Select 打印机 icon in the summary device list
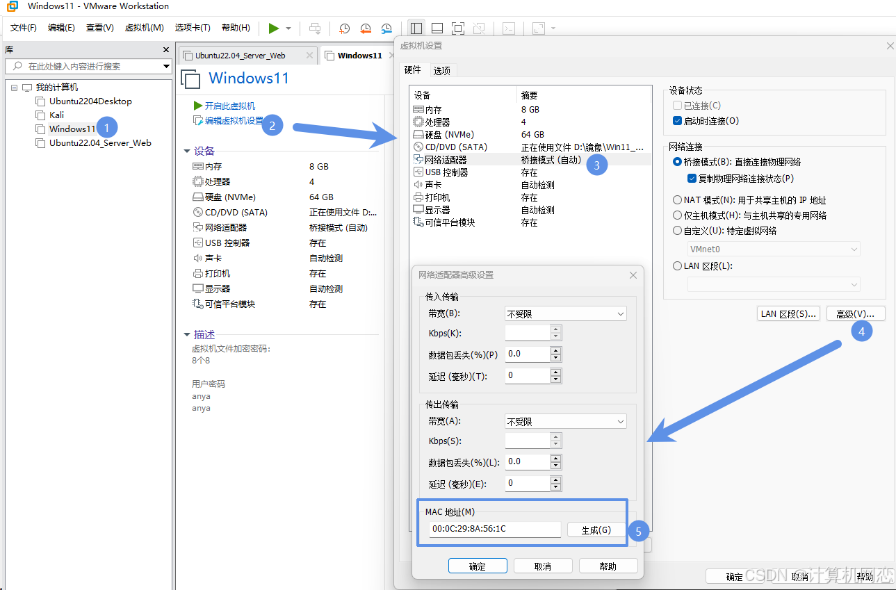The width and height of the screenshot is (896, 590). pyautogui.click(x=198, y=273)
